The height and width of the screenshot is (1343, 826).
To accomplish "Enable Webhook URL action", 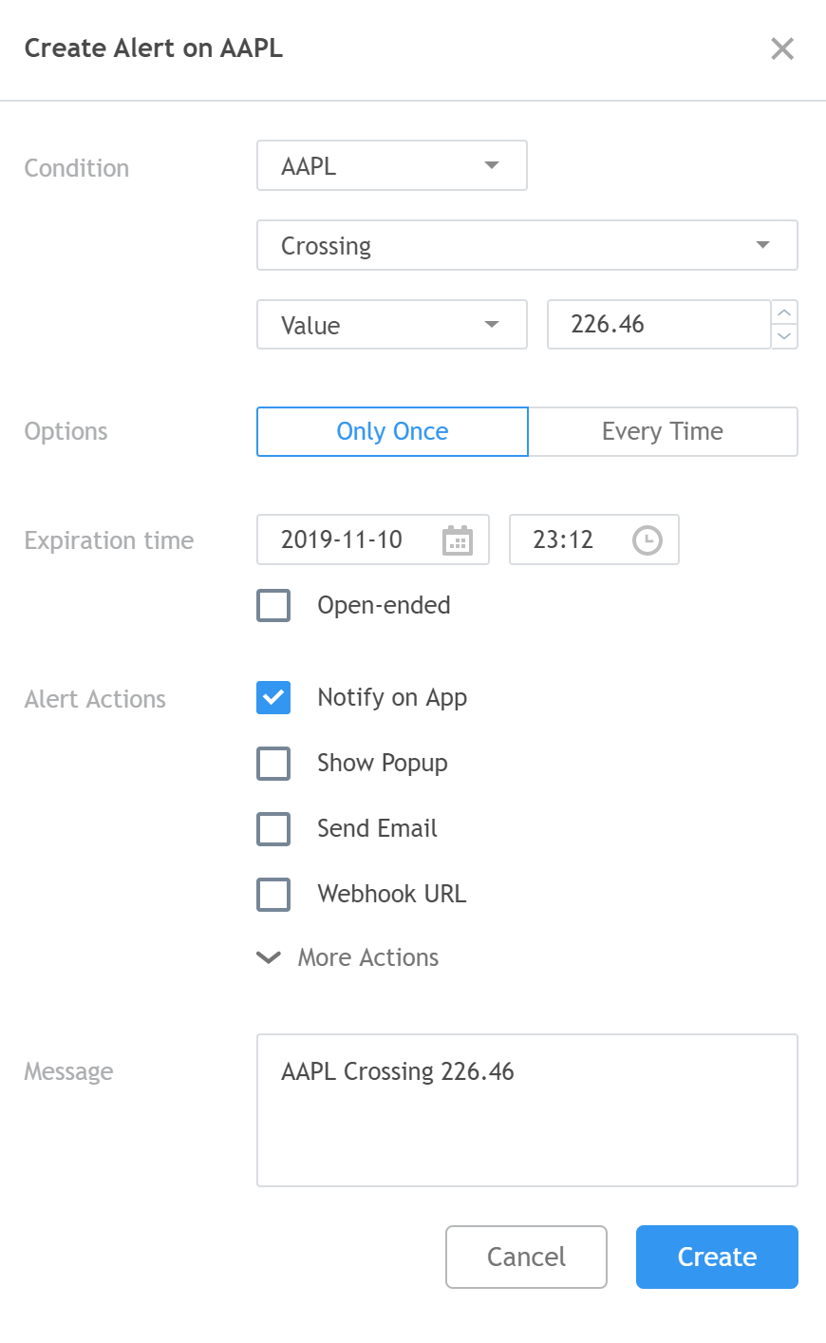I will point(272,894).
